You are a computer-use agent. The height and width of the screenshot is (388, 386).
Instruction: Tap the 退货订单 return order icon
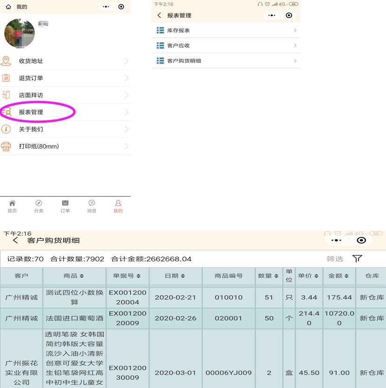(6, 78)
